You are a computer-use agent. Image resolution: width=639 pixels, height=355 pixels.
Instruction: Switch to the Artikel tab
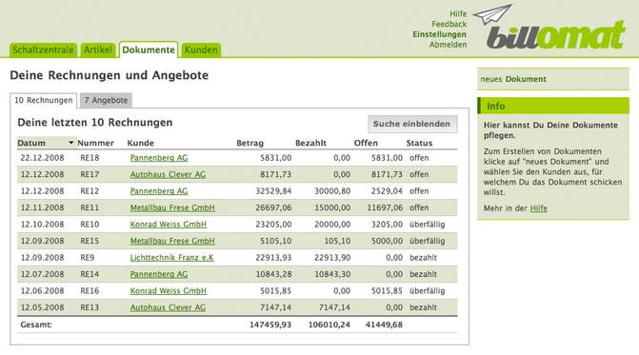tap(98, 49)
